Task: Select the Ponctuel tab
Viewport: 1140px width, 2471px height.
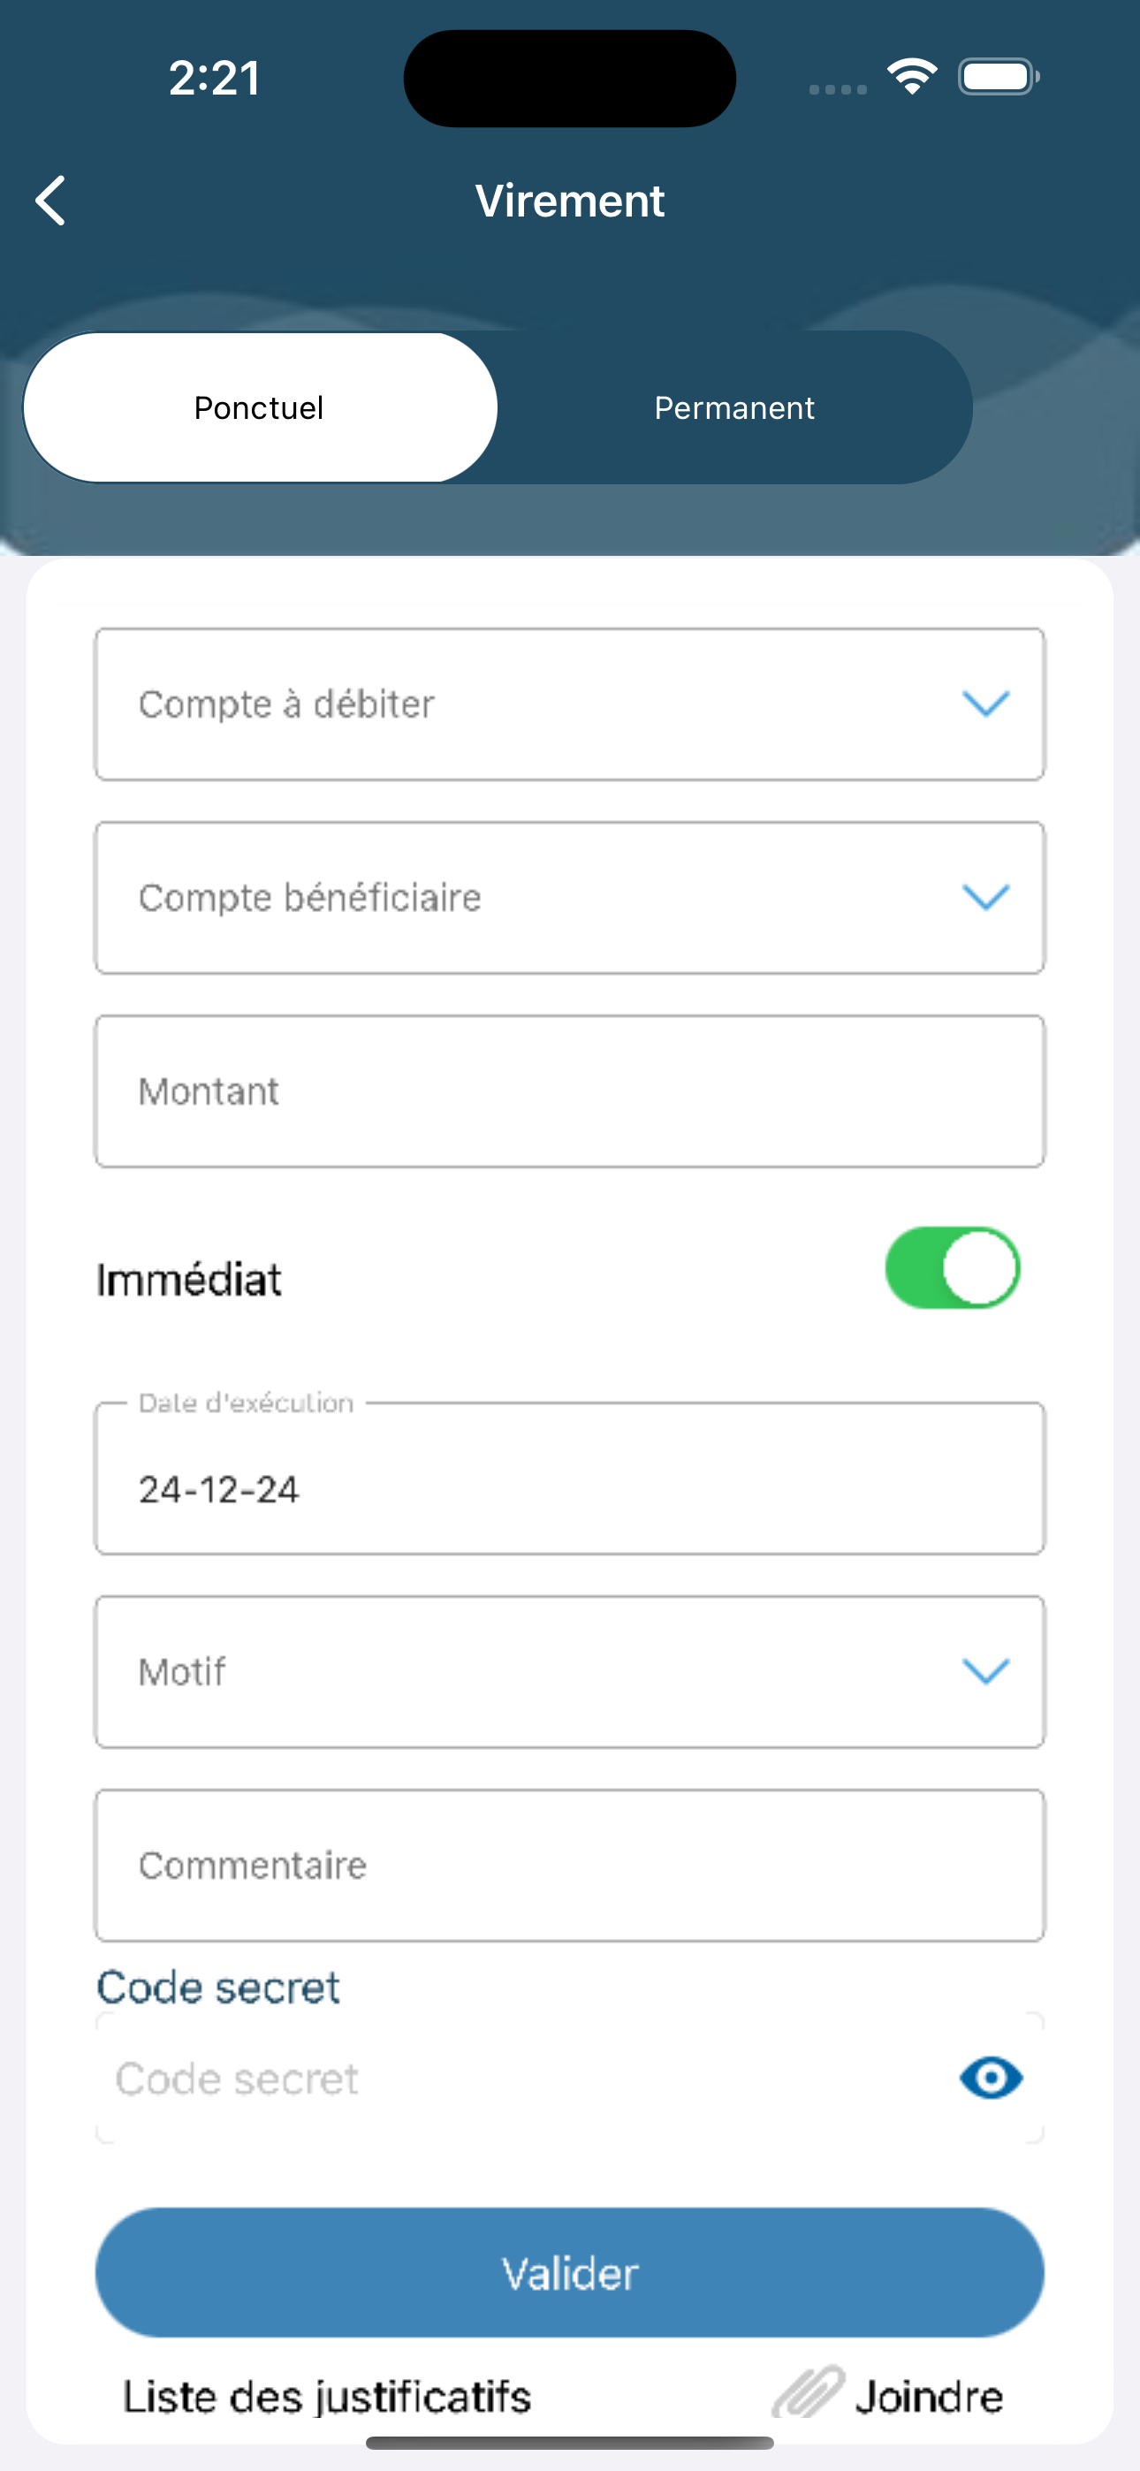Action: [260, 407]
